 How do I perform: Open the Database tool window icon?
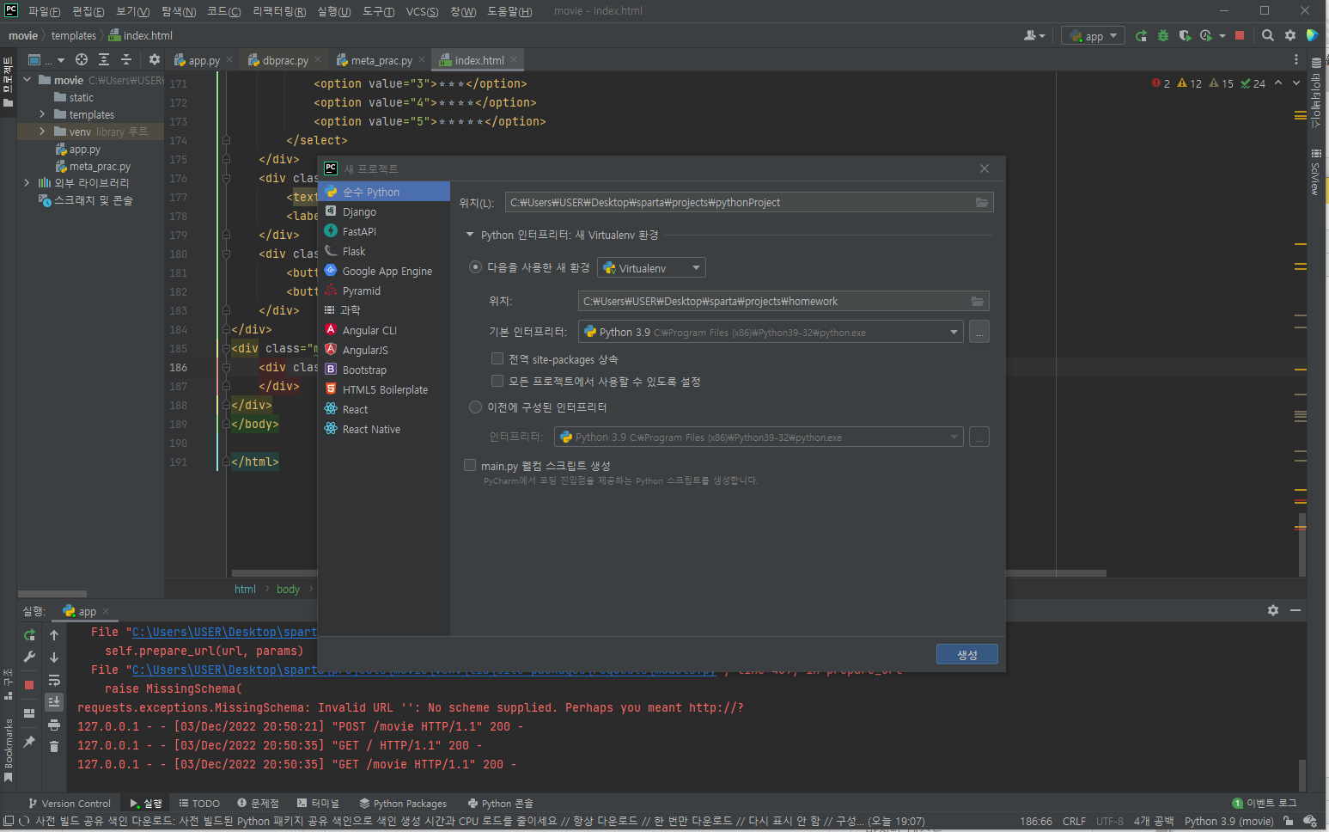coord(1316,63)
